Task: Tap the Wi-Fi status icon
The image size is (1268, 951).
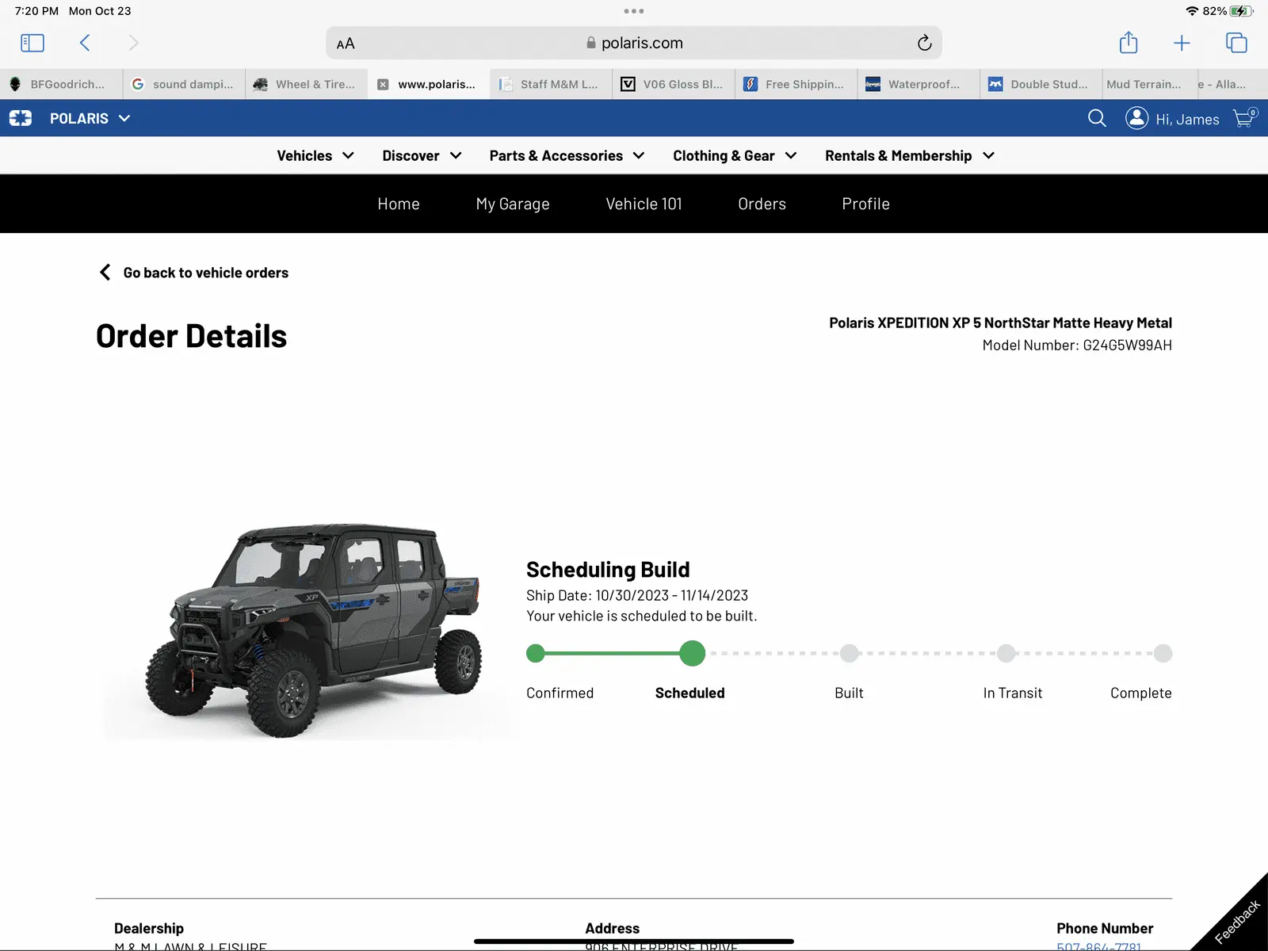Action: [1192, 11]
